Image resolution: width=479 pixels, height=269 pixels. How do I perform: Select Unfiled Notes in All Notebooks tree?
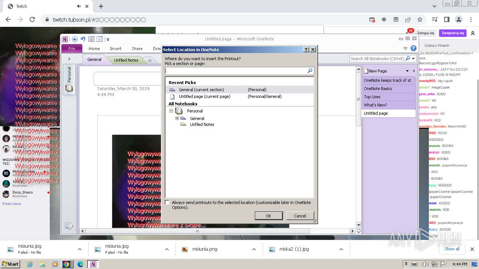click(202, 124)
